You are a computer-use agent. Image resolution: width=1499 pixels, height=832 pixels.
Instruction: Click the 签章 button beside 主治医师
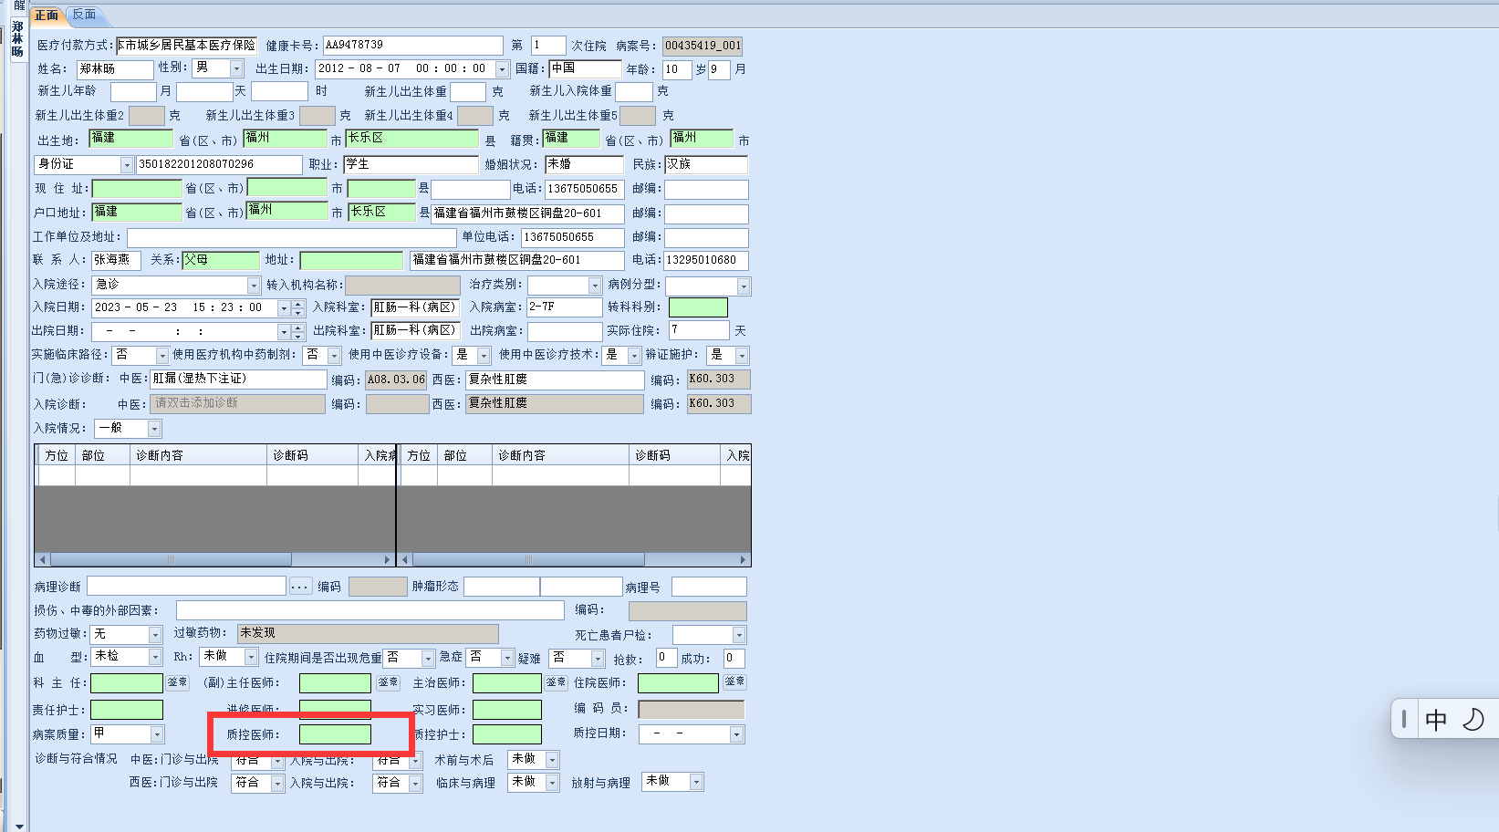tap(556, 682)
